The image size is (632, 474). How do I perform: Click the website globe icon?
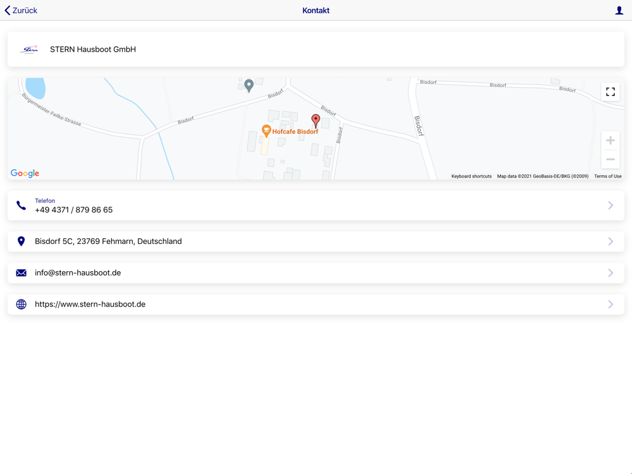pos(21,305)
